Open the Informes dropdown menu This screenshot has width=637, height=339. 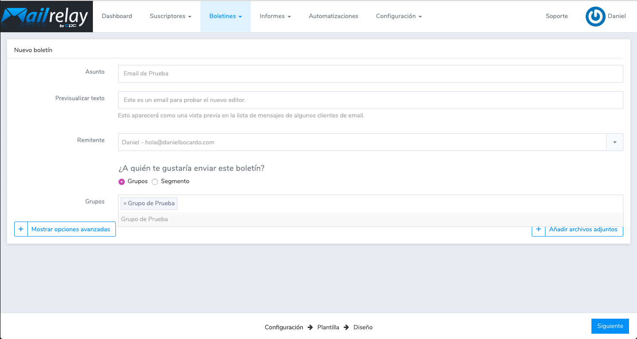tap(275, 16)
